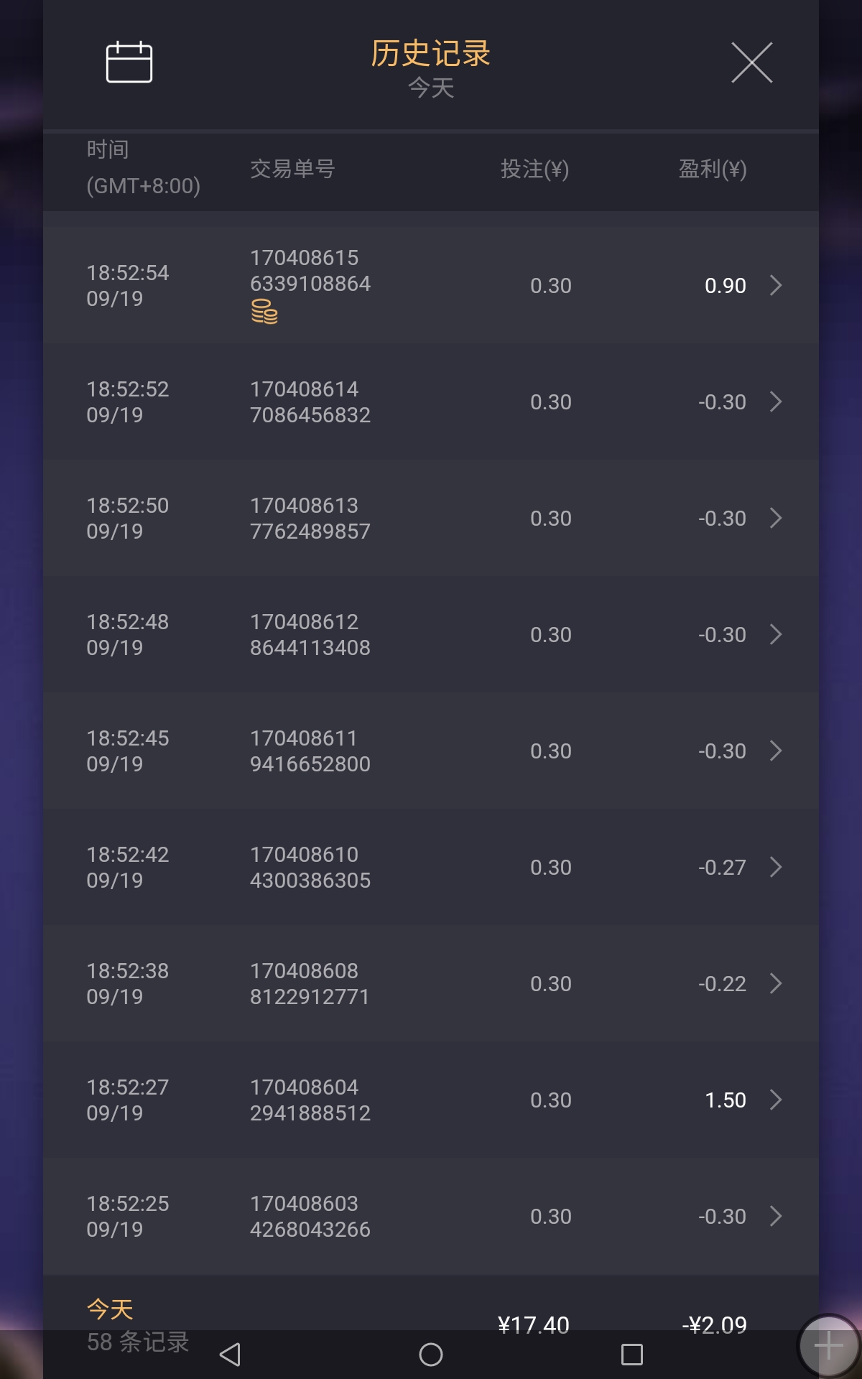
Task: Tap the gold coins icon under the first record
Action: tap(264, 312)
